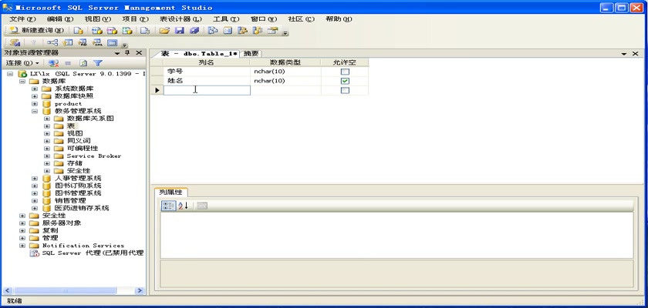The height and width of the screenshot is (308, 648).
Task: Click the Summary window toolbar icon
Action: coord(228,31)
